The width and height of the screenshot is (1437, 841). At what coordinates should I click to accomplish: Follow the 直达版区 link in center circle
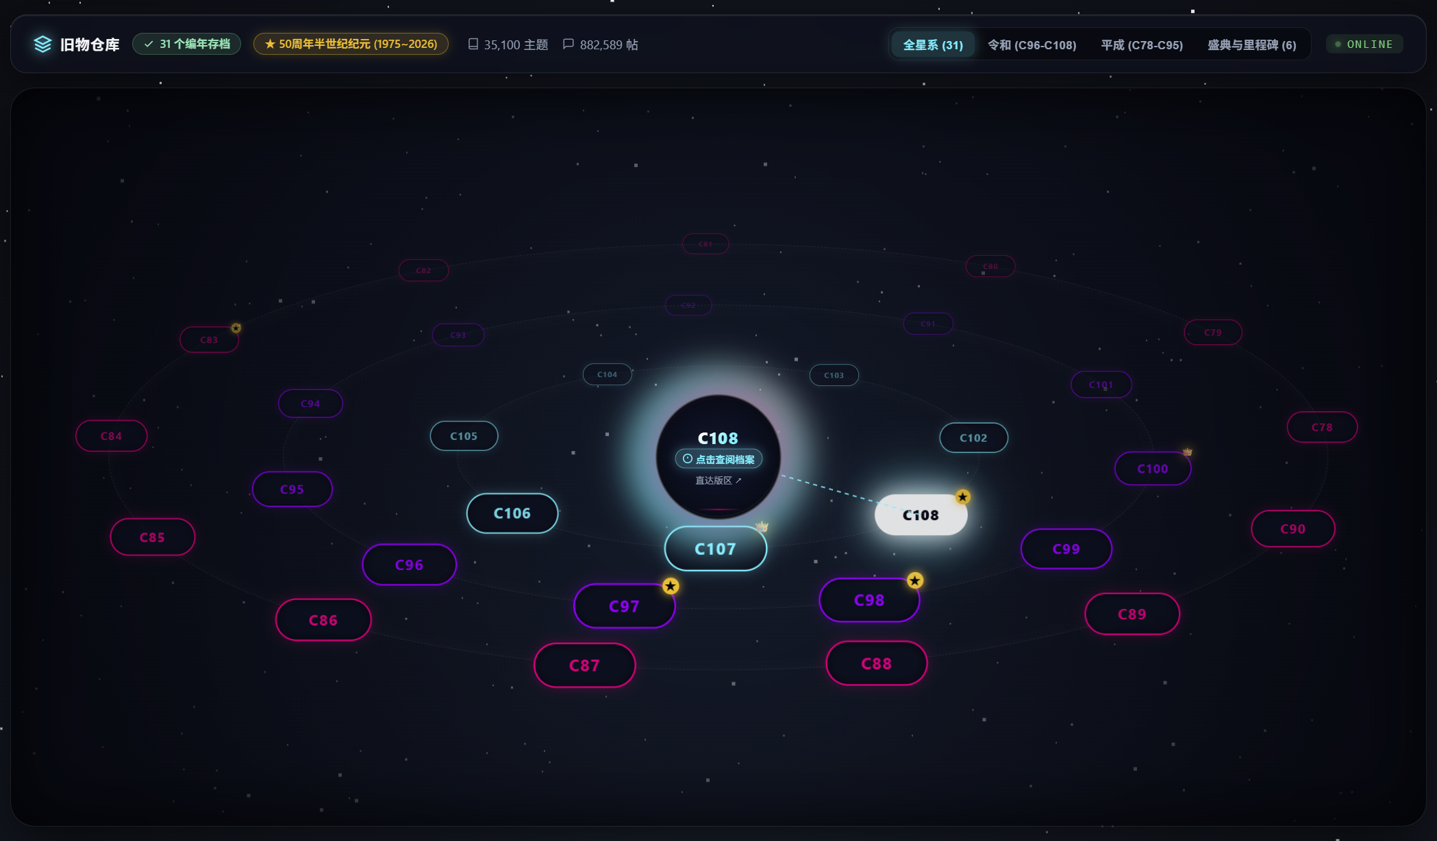(x=718, y=480)
